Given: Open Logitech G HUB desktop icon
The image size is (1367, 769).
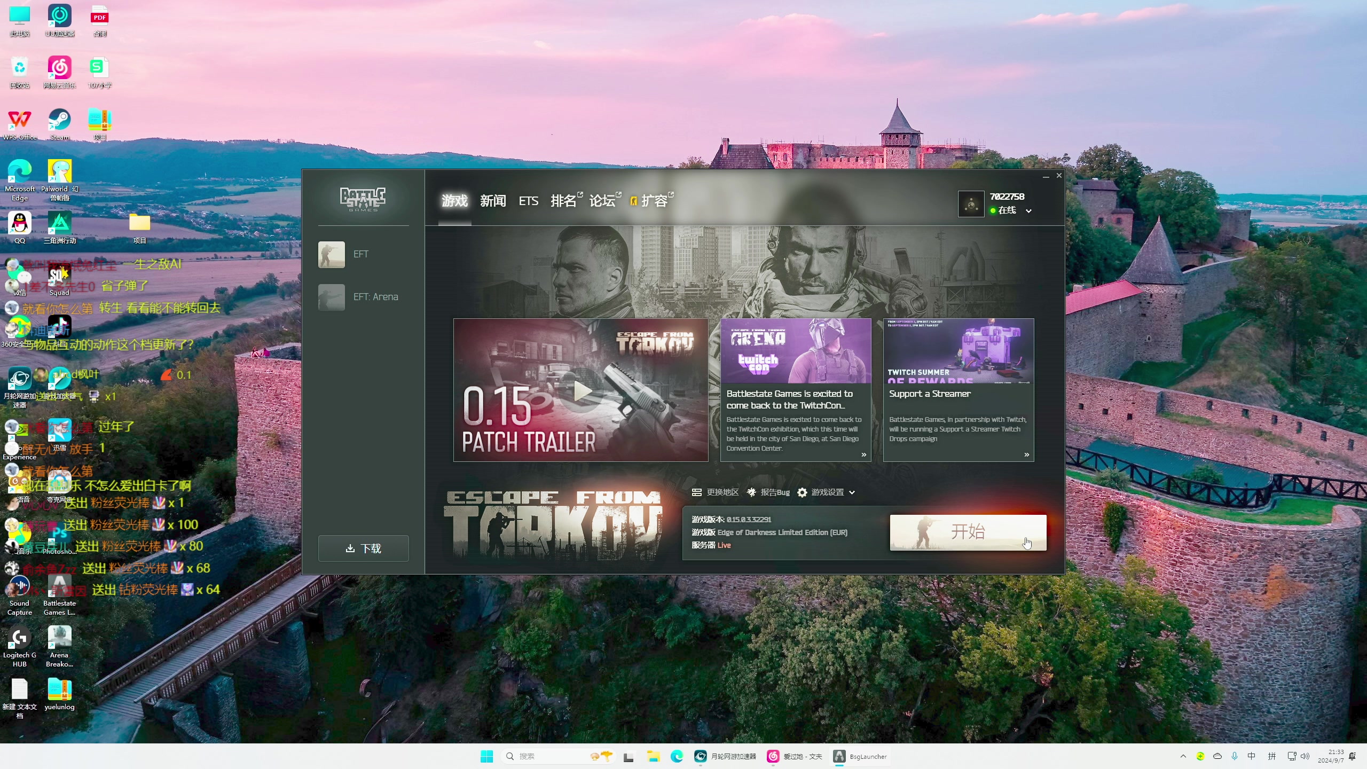Looking at the screenshot, I should (x=20, y=647).
